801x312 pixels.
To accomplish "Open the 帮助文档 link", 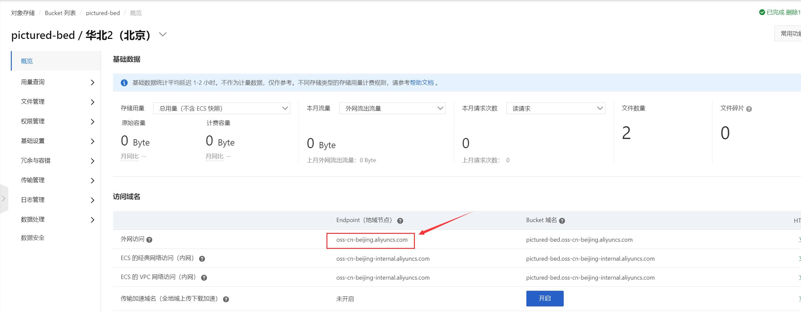I will tap(422, 83).
